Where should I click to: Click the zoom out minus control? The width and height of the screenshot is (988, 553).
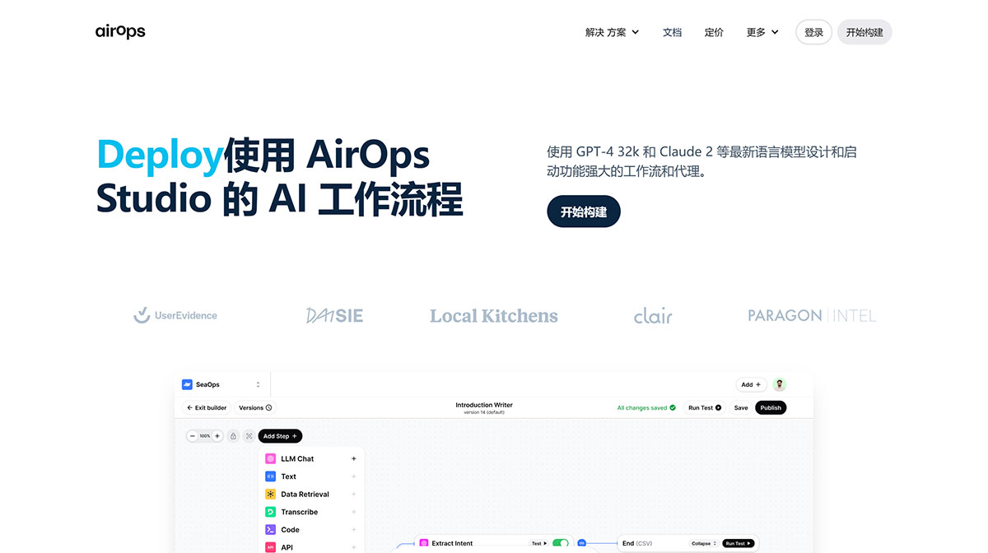click(192, 435)
